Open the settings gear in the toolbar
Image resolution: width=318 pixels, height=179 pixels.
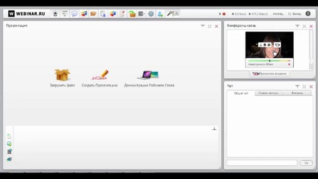click(x=151, y=14)
